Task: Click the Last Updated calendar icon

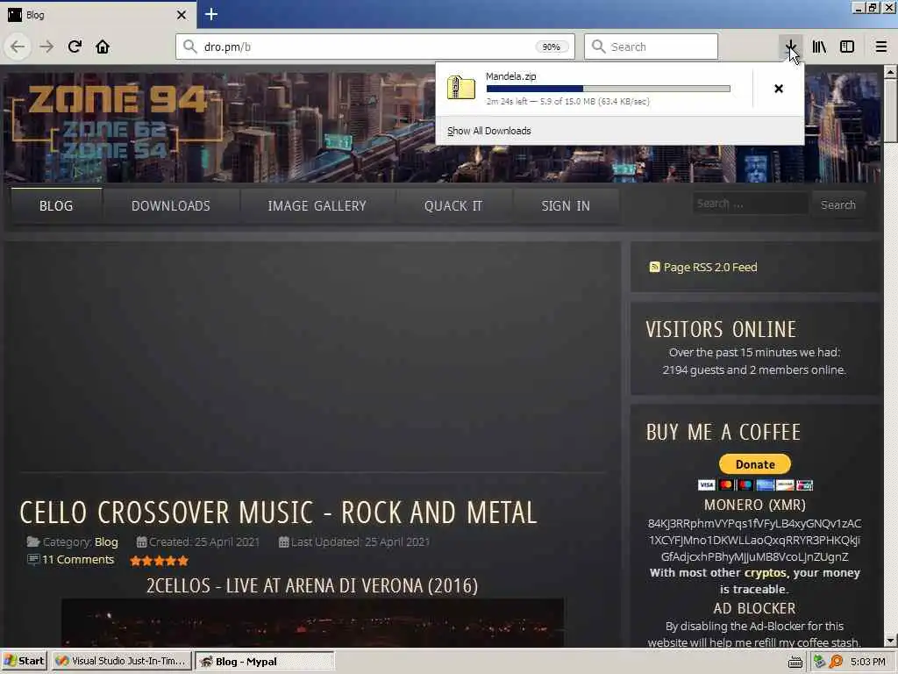Action: click(283, 541)
